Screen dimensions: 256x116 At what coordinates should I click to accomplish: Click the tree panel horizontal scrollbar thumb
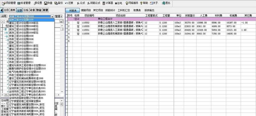click(6, 95)
